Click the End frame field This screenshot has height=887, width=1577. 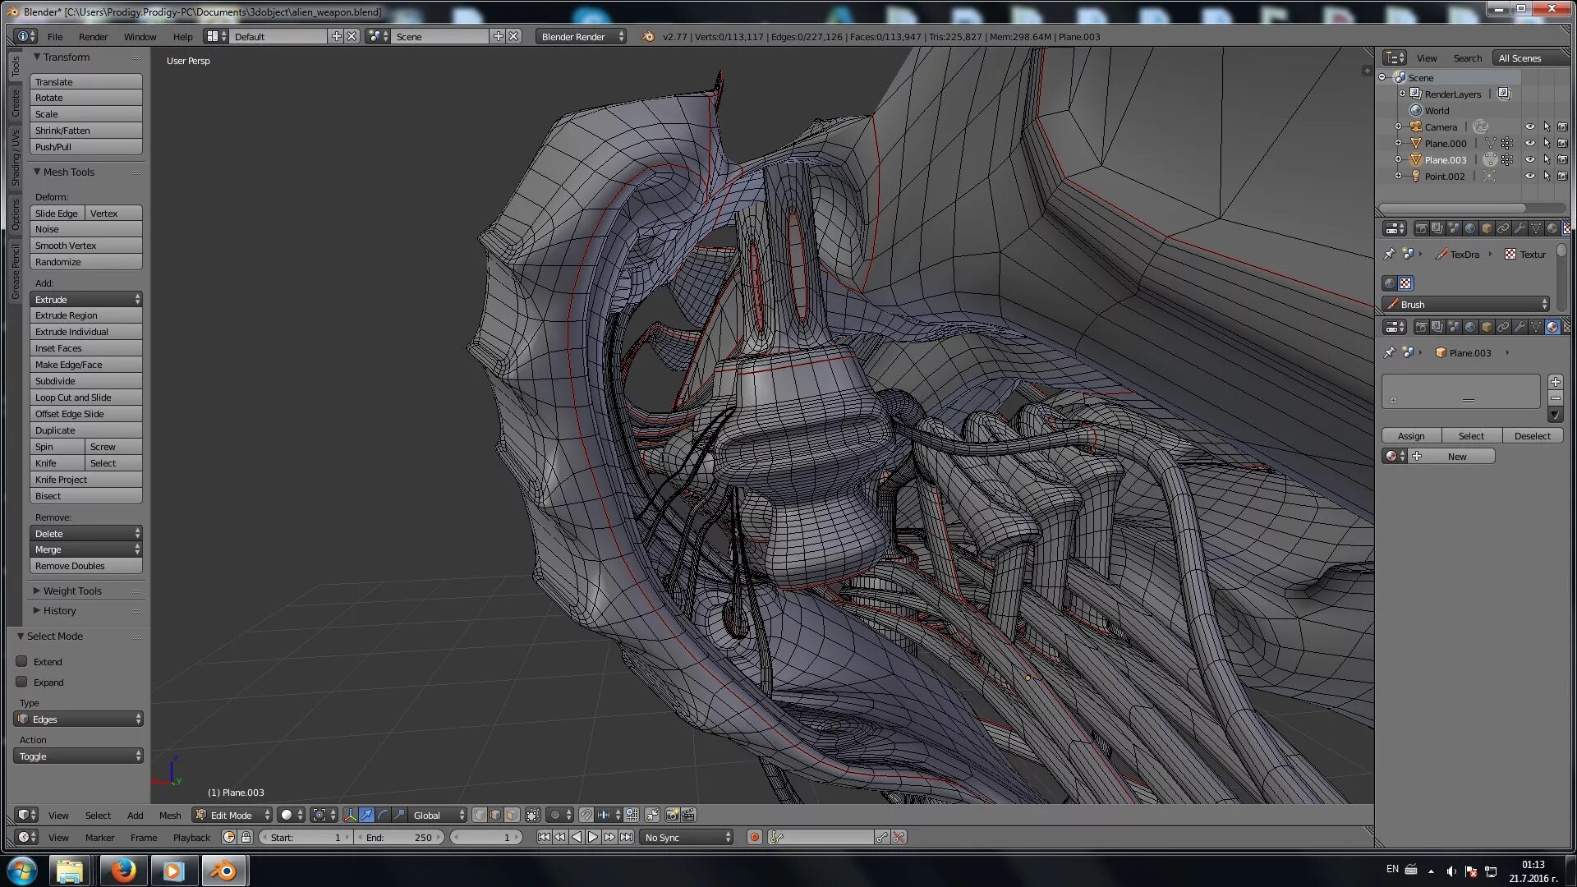401,838
